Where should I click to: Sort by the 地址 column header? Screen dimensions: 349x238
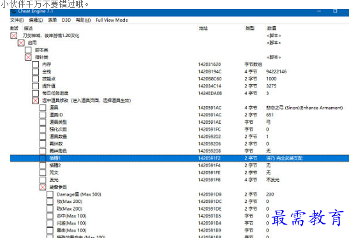(x=204, y=28)
